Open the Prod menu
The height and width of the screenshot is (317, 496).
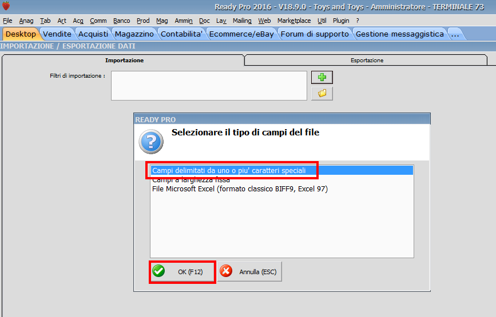coord(143,21)
